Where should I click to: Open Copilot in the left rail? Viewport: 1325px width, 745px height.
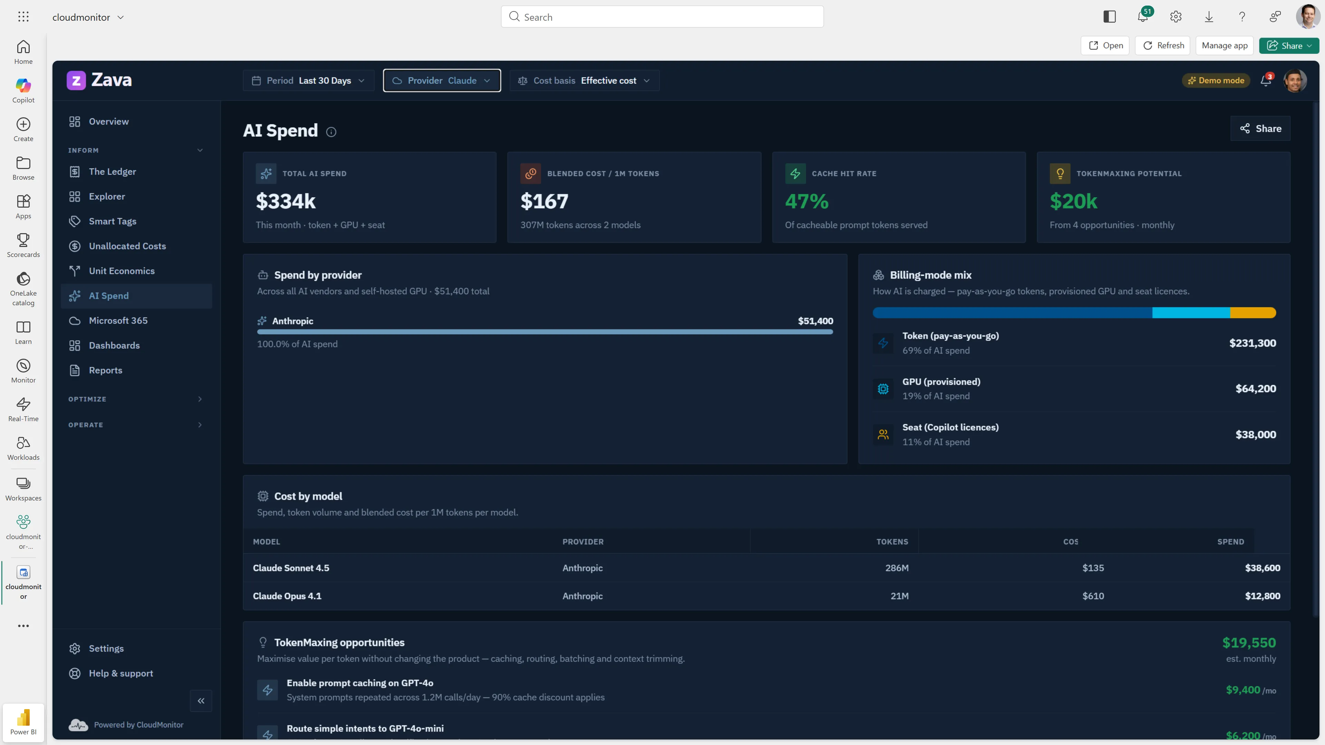point(23,90)
